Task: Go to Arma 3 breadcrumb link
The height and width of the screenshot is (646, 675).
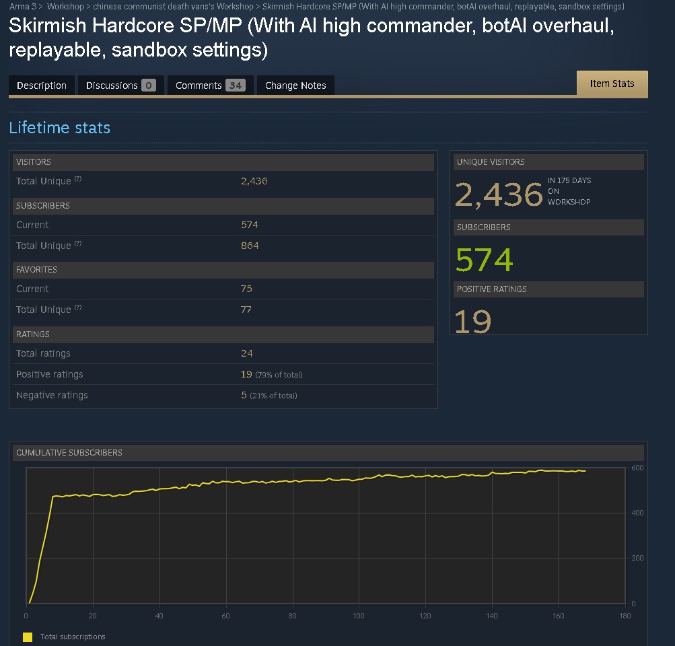Action: click(23, 7)
